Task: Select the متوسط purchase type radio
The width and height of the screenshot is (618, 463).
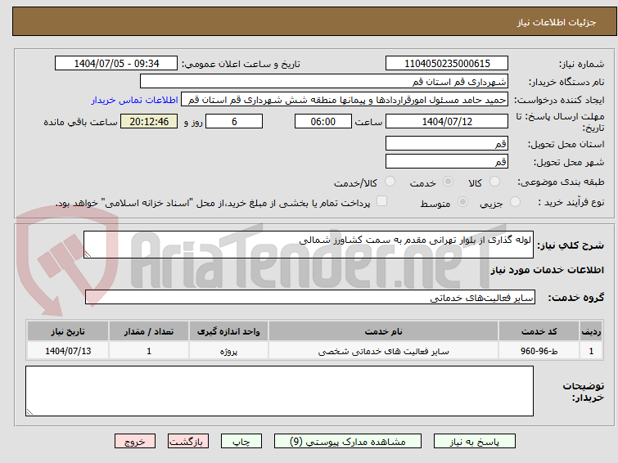Action: (x=462, y=202)
